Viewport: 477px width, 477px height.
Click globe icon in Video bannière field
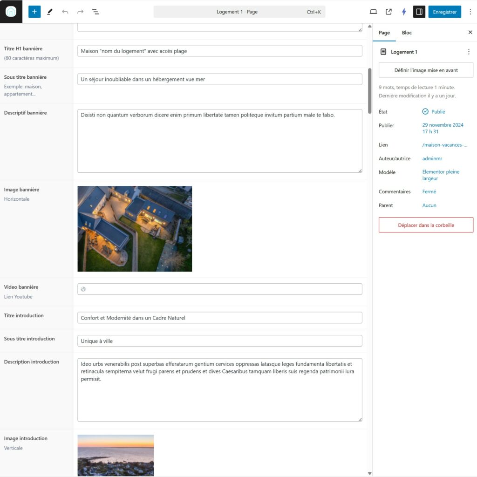tap(83, 289)
